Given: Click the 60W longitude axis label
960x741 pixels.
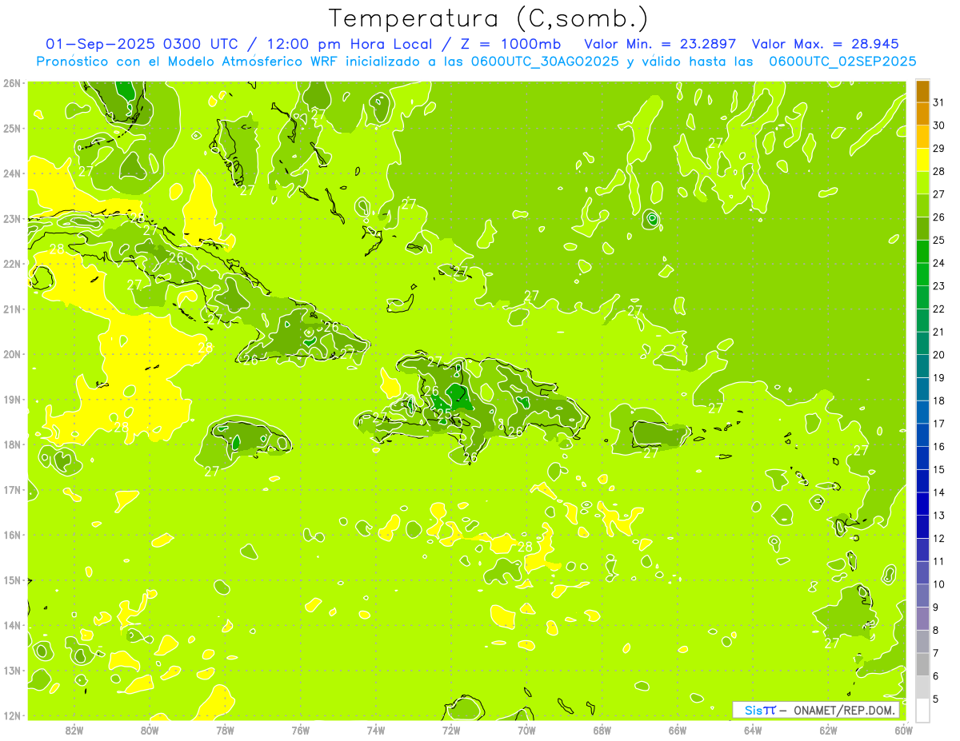Looking at the screenshot, I should (903, 730).
